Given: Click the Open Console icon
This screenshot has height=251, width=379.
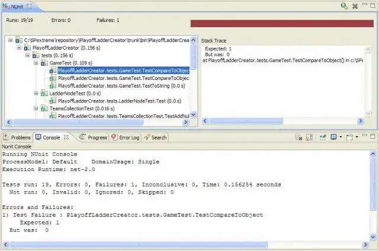Looking at the screenshot, I should tap(349, 137).
